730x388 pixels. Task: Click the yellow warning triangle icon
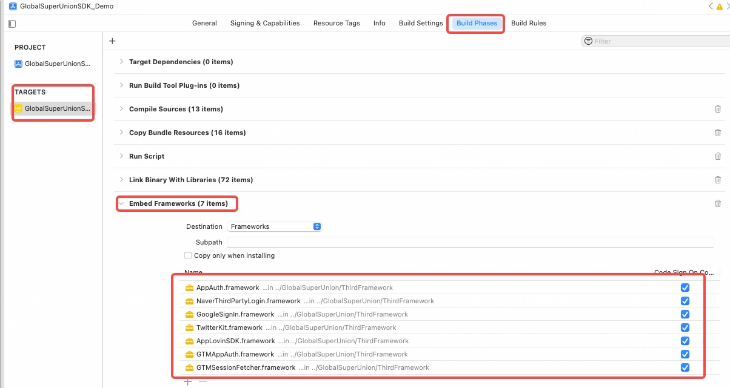719,6
